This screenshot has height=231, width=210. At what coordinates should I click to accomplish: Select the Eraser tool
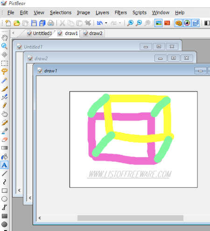point(4,140)
